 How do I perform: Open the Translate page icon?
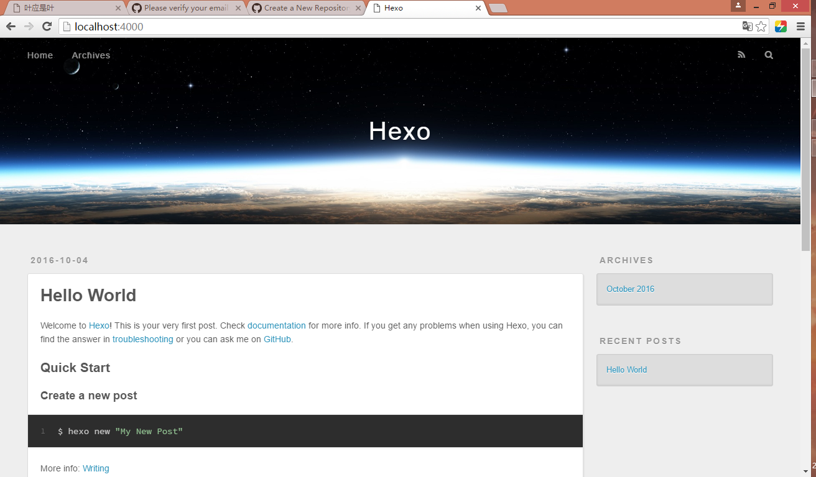tap(747, 26)
